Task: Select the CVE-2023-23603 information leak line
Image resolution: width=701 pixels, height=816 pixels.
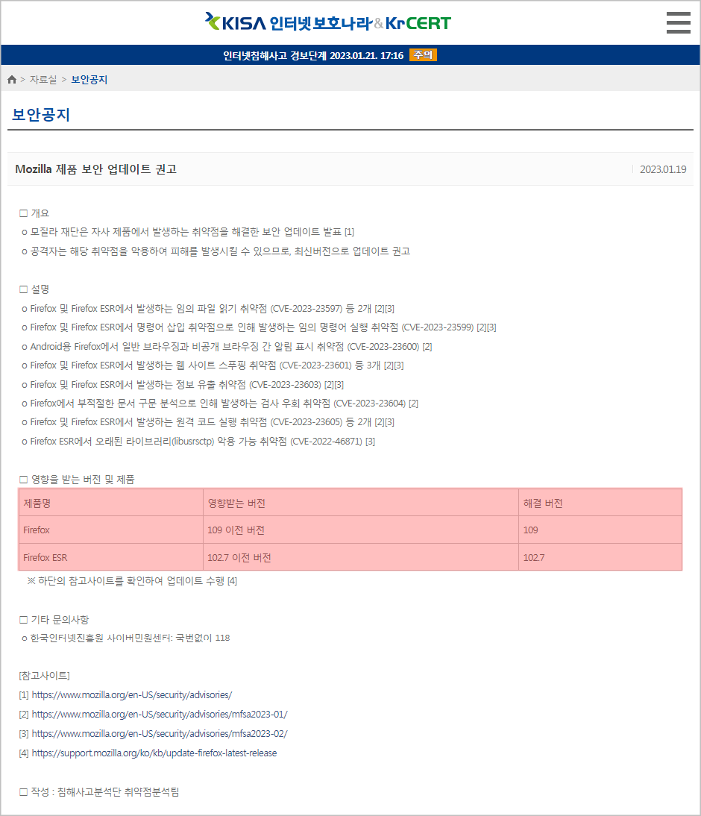Action: point(183,385)
